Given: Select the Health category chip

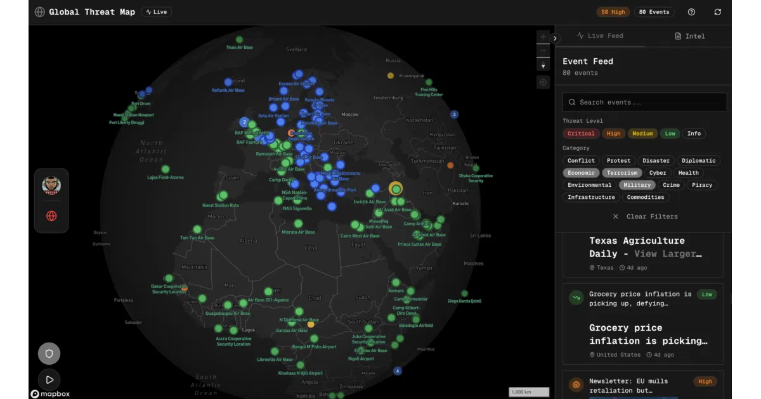Looking at the screenshot, I should 688,173.
